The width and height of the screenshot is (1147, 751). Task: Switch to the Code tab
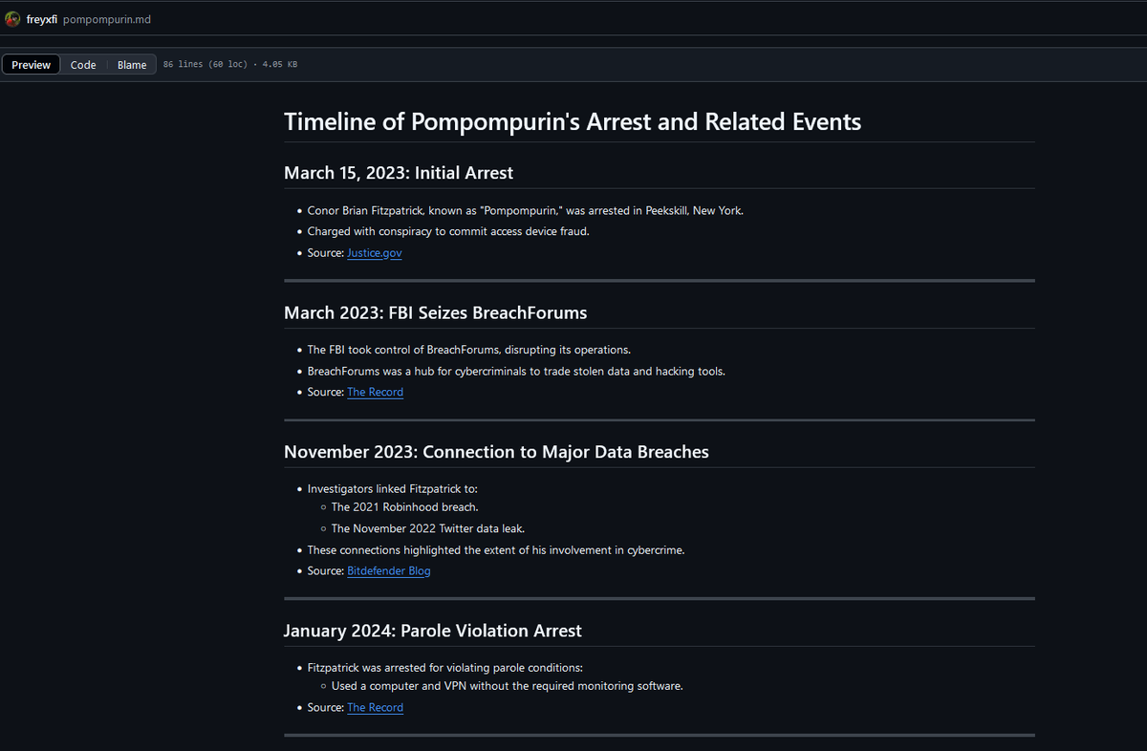click(83, 65)
